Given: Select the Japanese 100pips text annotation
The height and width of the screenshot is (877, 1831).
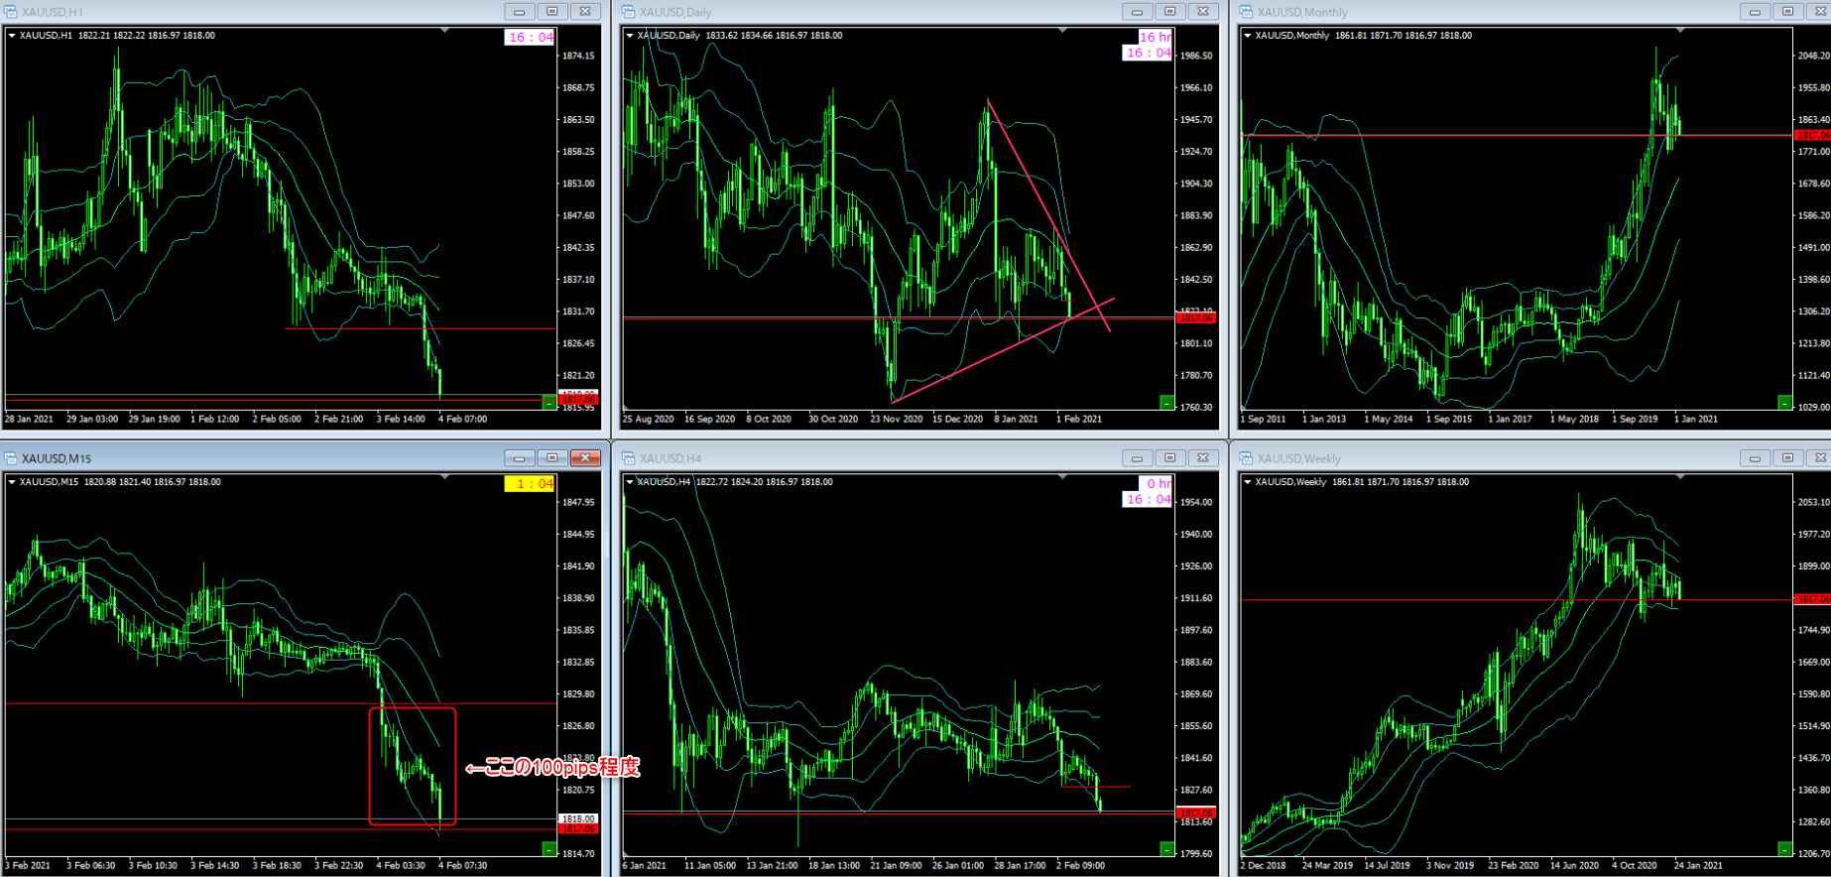Looking at the screenshot, I should point(553,767).
